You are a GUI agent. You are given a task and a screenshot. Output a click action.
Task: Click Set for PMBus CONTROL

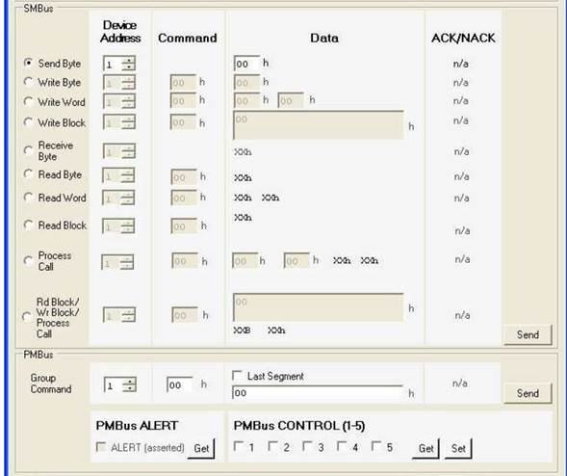tap(458, 448)
